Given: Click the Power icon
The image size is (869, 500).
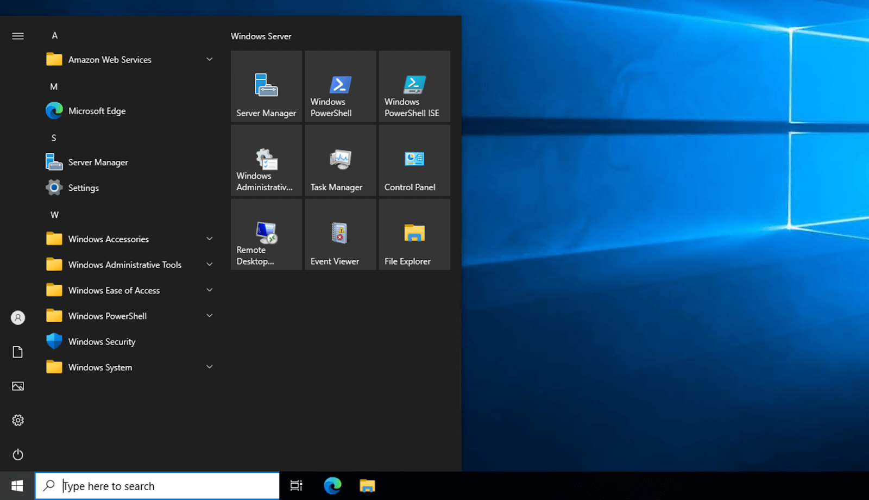Looking at the screenshot, I should [x=18, y=454].
